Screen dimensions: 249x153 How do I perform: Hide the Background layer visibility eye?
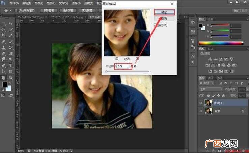201,111
